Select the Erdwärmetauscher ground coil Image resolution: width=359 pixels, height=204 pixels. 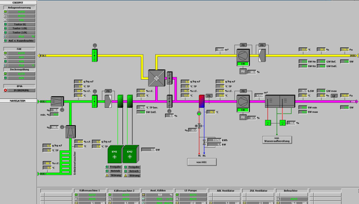pyautogui.click(x=66, y=163)
